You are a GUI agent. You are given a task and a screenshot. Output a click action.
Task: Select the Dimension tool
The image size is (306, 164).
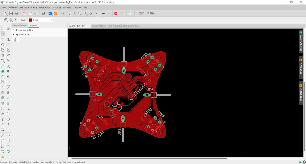pyautogui.click(x=8, y=146)
